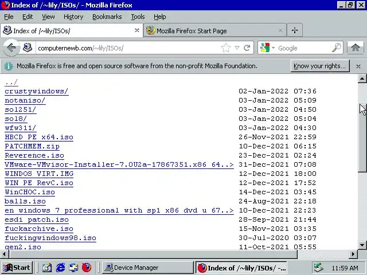Image resolution: width=367 pixels, height=275 pixels.
Task: Switch to Device Manager taskbar button
Action: click(x=148, y=268)
